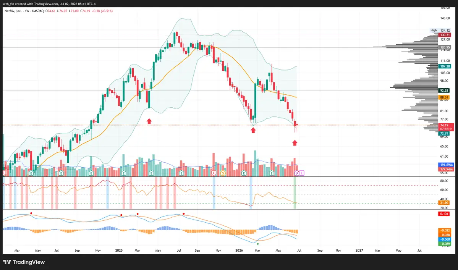Click the 1W interval label in the header

pos(27,11)
